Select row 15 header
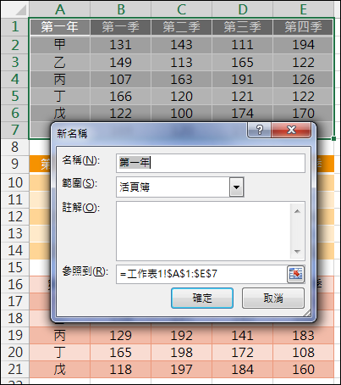Viewport: 341px width, 385px height. tap(15, 267)
